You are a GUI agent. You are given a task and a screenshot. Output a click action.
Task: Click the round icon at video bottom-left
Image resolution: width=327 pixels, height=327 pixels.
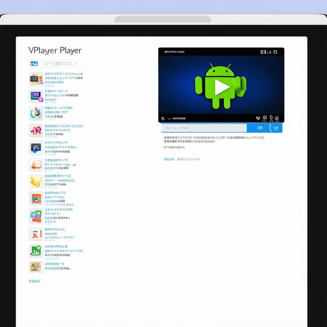click(163, 118)
